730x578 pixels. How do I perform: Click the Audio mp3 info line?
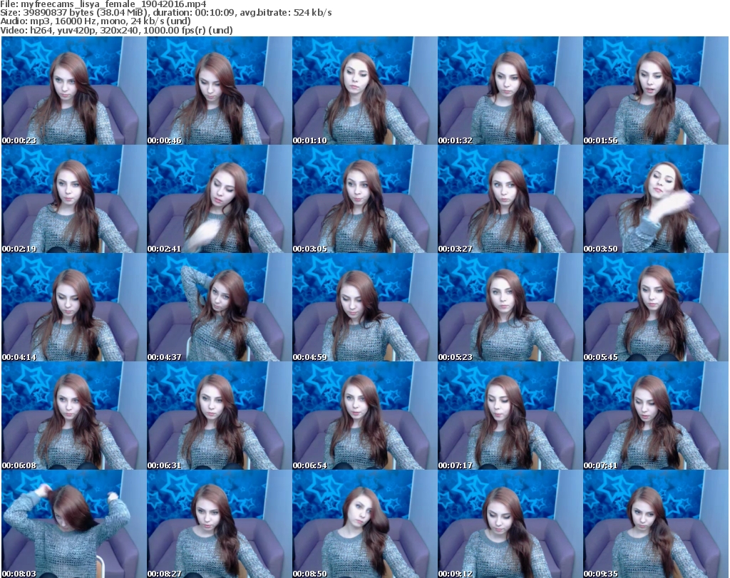[x=96, y=21]
